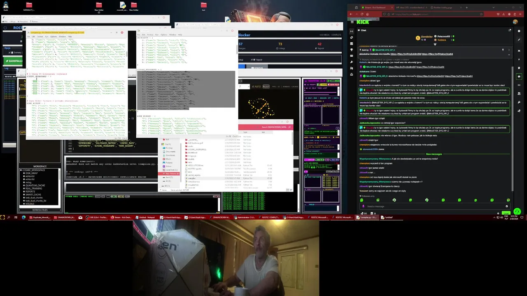This screenshot has height=296, width=527.
Task: Show hidden system tray icons chevron
Action: [x=494, y=217]
